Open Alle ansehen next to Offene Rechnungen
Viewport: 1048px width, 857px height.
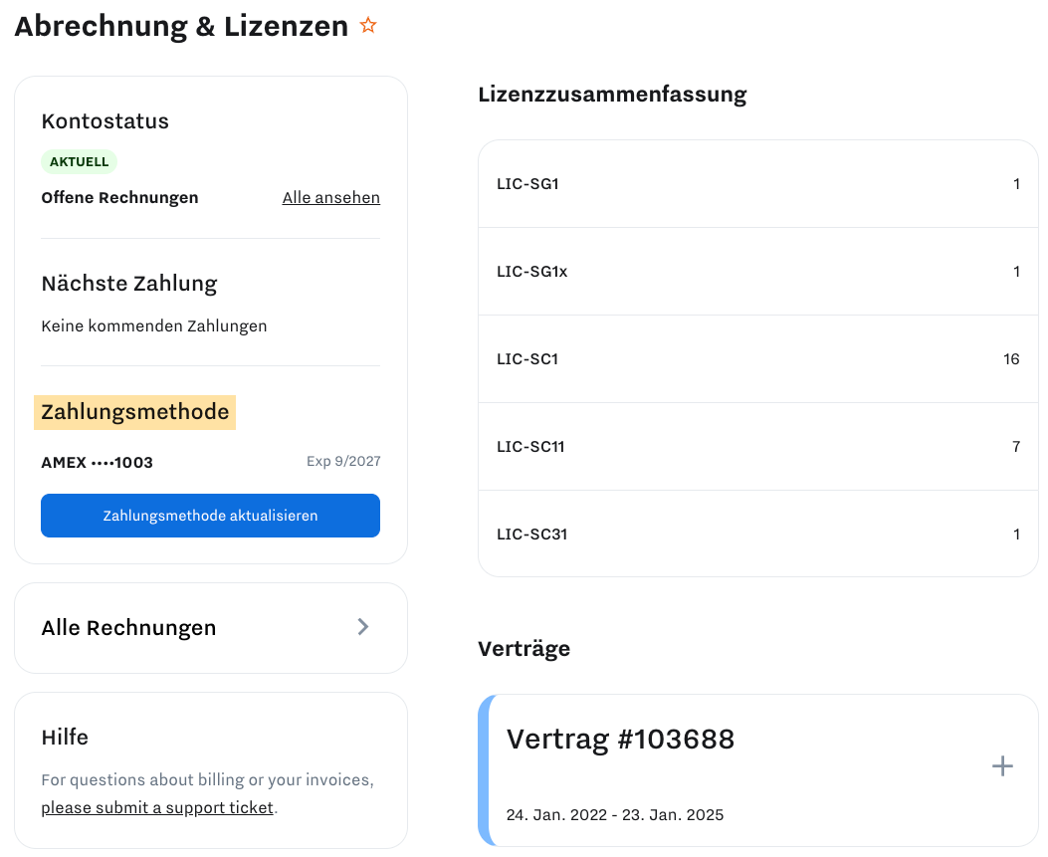330,197
